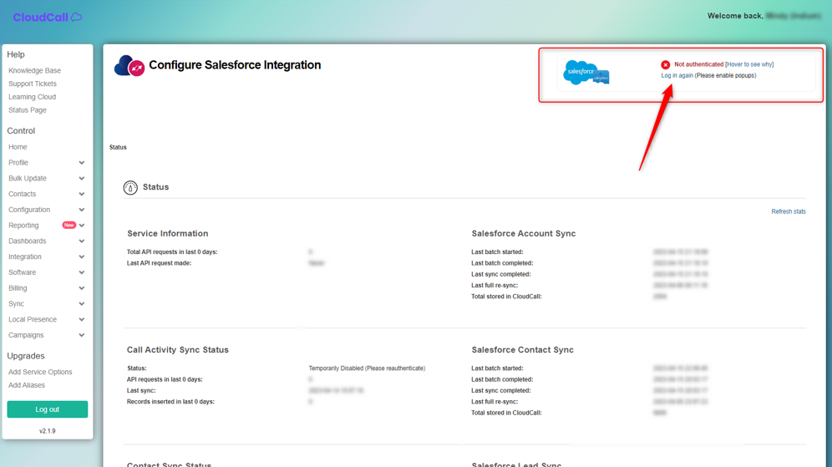
Task: Select Integration in the sidebar
Action: pyautogui.click(x=24, y=256)
